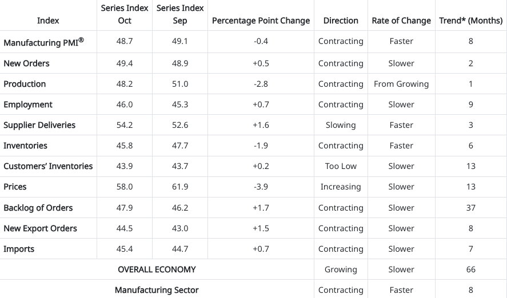Screen dimensions: 507x298
Task: Click the Too Low direction cell
Action: [x=341, y=166]
